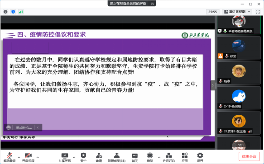Check the green network signal icon
This screenshot has width=264, height=164.
point(21,12)
